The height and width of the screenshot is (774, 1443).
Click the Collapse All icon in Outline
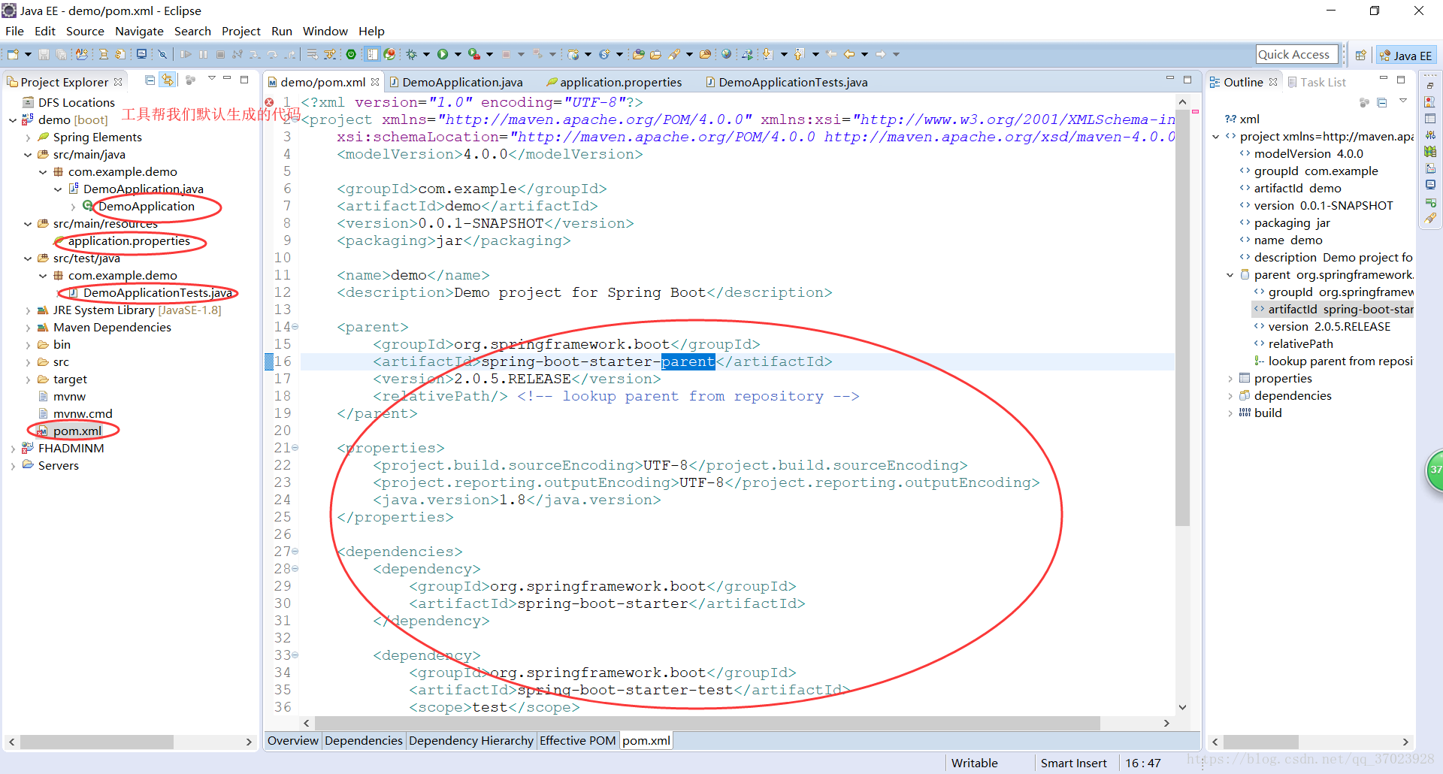[x=1381, y=102]
